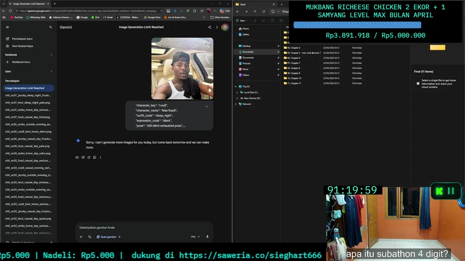Open more options below Gemini's response

(100, 157)
